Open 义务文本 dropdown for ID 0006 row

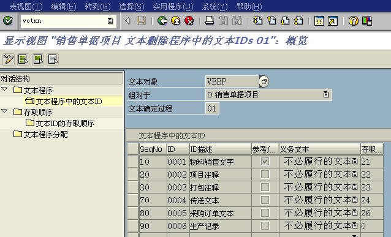coord(355,226)
